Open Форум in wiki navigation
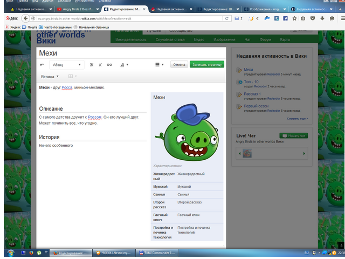This screenshot has height=259, width=345. click(265, 39)
